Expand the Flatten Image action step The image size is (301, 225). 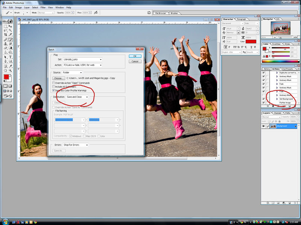(277, 103)
